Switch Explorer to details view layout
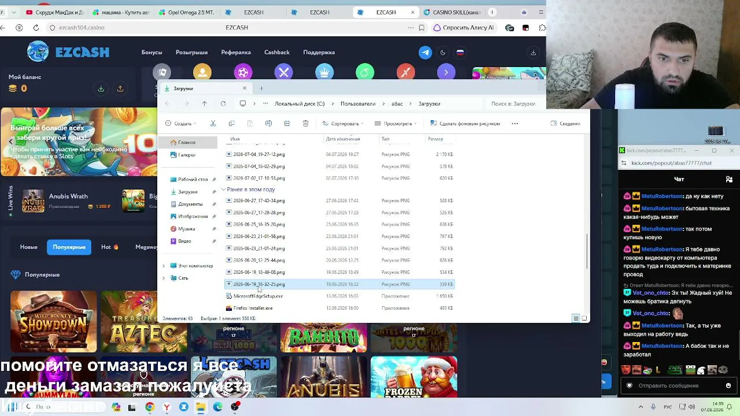The width and height of the screenshot is (740, 416). [576, 318]
